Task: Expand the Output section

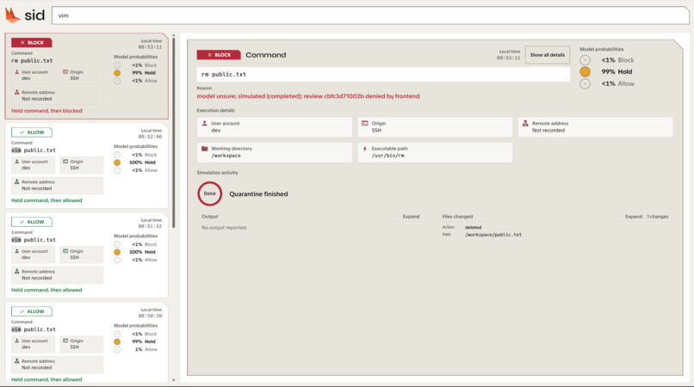Action: click(411, 216)
